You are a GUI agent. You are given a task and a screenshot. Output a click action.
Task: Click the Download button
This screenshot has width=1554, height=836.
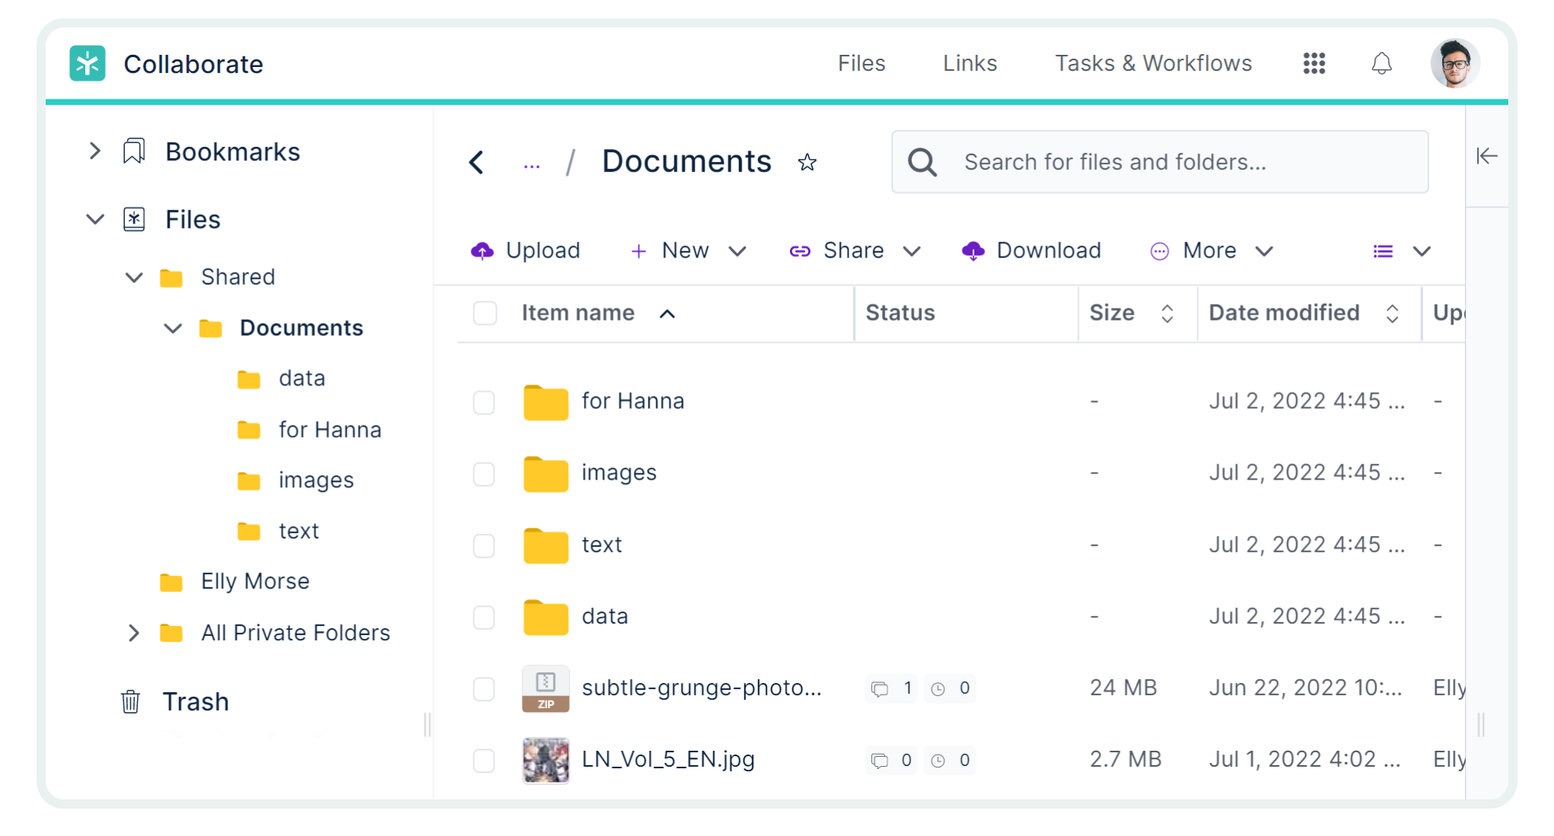pyautogui.click(x=1031, y=250)
